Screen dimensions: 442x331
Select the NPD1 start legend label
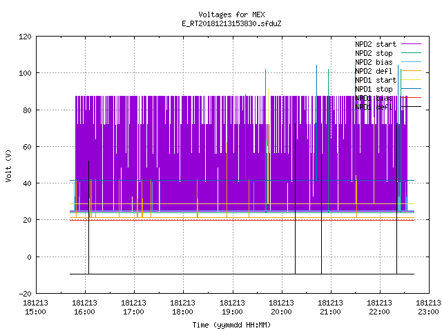(x=376, y=80)
